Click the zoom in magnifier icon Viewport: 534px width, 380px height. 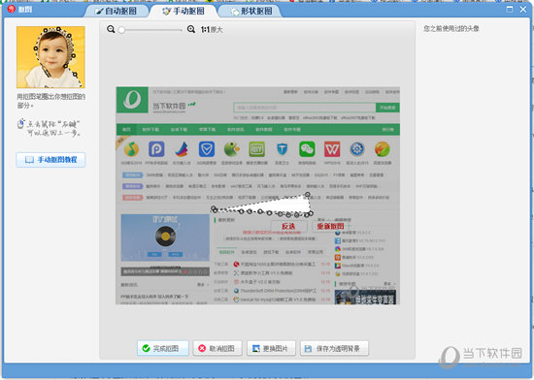(x=191, y=29)
